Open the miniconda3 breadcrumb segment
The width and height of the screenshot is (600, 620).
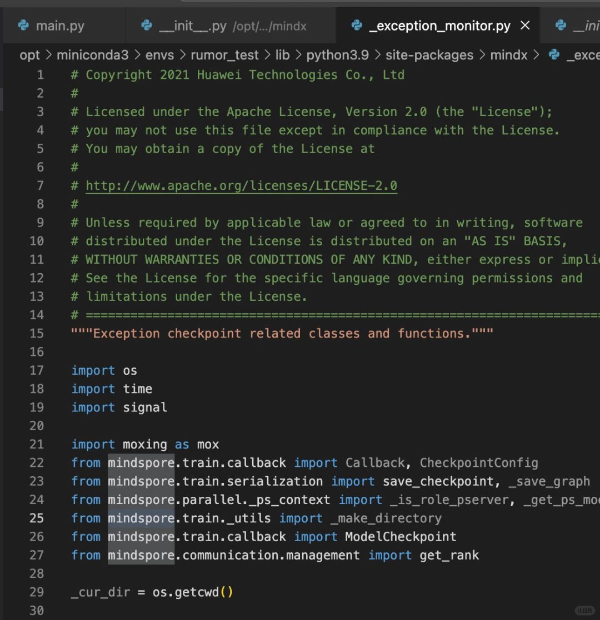(93, 55)
